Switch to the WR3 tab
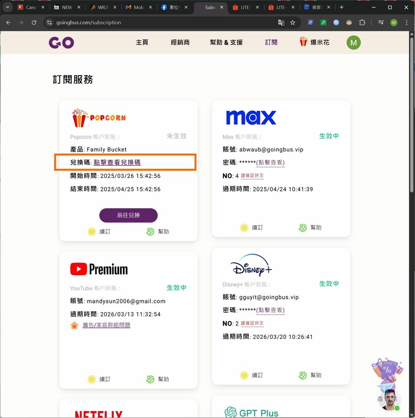The width and height of the screenshot is (415, 418). click(x=102, y=7)
